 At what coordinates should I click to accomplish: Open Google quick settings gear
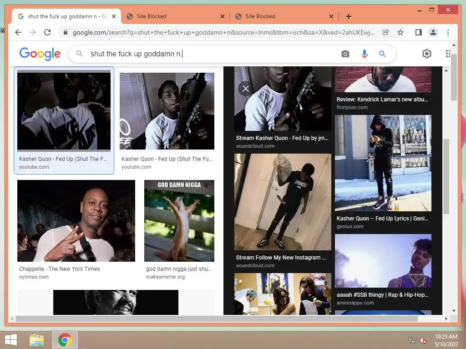click(x=427, y=54)
